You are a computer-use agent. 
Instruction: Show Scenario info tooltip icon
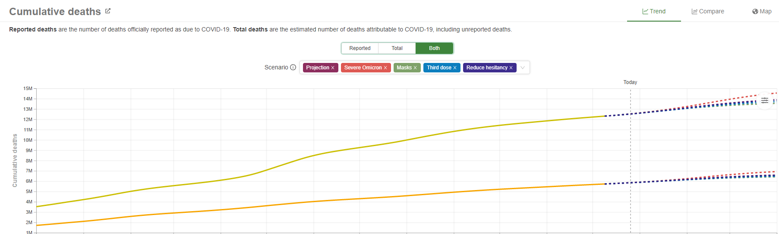click(x=293, y=67)
